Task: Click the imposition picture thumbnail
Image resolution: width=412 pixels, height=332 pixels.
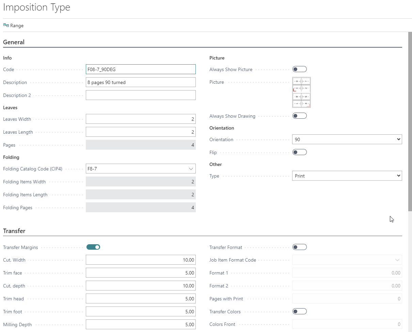Action: point(301,92)
